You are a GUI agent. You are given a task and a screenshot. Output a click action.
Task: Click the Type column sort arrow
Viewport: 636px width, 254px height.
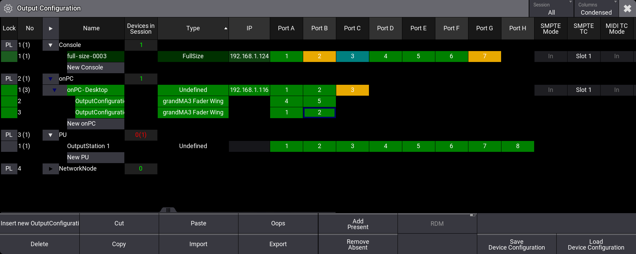[x=226, y=28]
